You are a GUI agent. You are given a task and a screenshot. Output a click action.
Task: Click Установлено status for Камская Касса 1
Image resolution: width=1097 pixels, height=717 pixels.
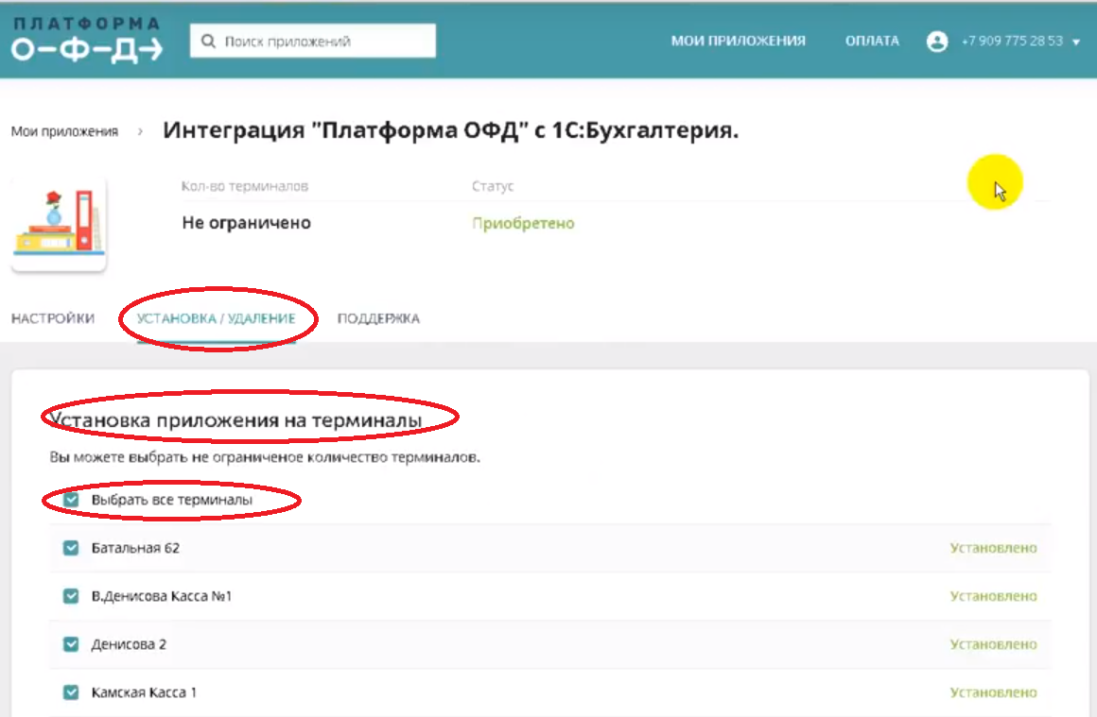(x=994, y=692)
